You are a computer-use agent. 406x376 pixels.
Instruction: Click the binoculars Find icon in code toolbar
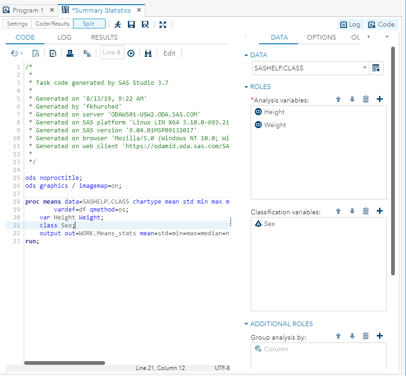148,53
